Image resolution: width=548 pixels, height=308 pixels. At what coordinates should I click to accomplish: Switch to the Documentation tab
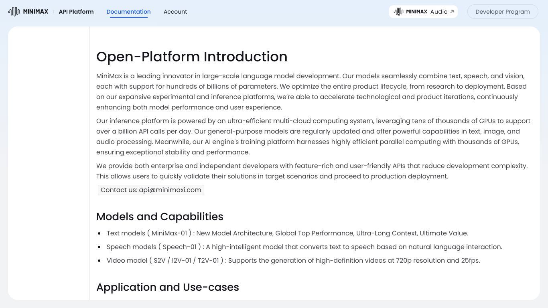coord(129,12)
